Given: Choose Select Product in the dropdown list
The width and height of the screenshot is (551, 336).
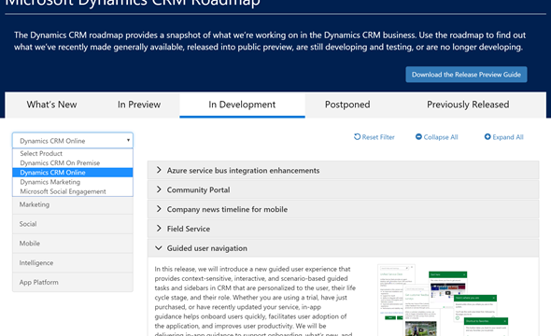Looking at the screenshot, I should (73, 153).
